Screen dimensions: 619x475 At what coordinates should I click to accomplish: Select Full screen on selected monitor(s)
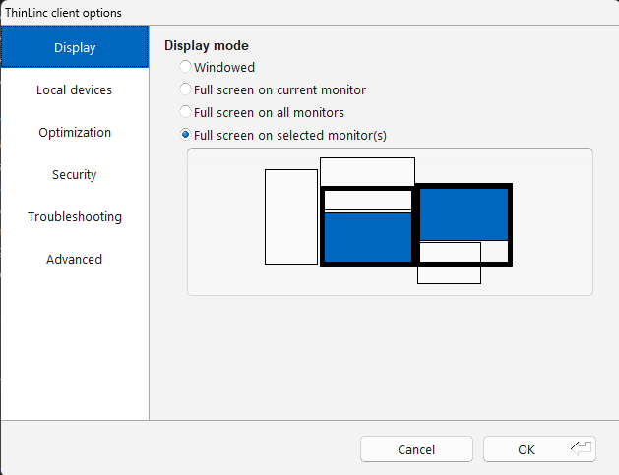(283, 135)
